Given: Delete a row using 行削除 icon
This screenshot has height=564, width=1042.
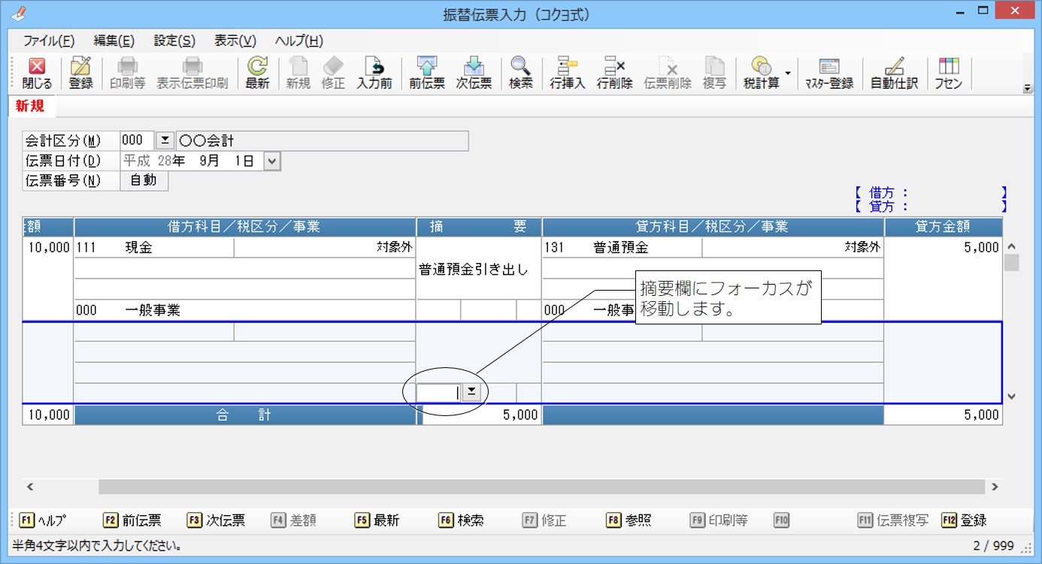Looking at the screenshot, I should [614, 74].
